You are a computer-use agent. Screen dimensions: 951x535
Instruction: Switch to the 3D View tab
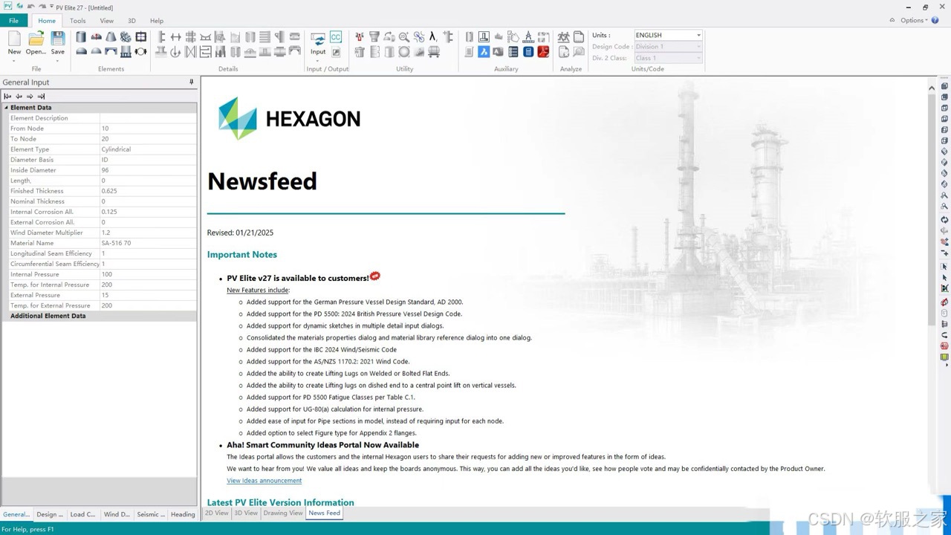click(x=246, y=513)
